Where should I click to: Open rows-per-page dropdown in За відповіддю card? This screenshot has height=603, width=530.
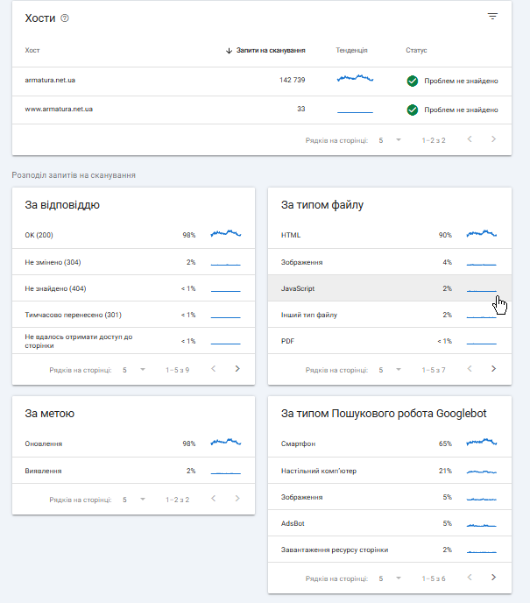click(134, 370)
